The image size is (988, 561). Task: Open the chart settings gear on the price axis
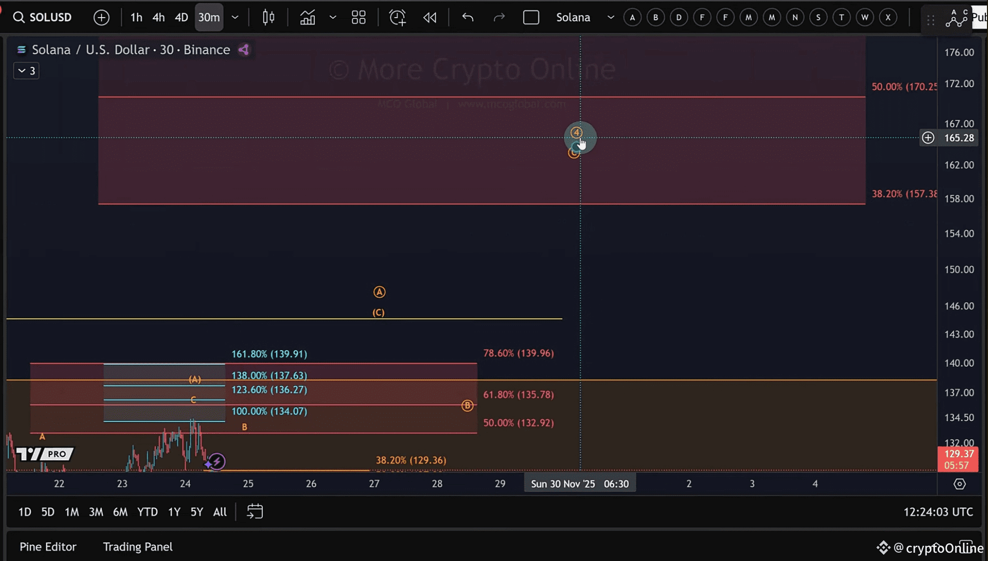(959, 484)
